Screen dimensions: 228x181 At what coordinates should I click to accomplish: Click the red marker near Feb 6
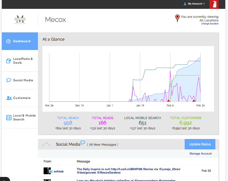point(168,100)
